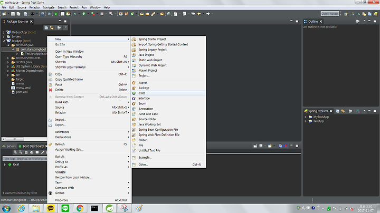
Task: Expand JRE System Library node
Action: click(x=8, y=66)
